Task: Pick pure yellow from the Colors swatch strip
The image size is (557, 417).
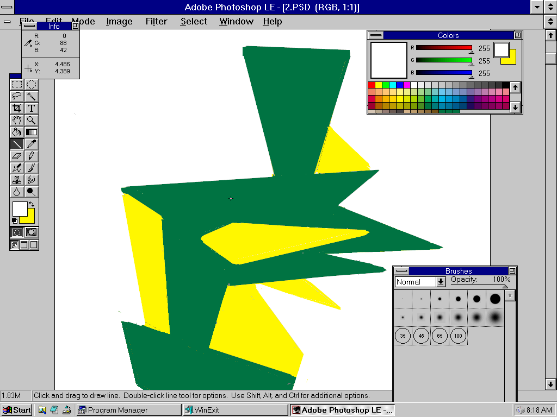Action: point(378,86)
